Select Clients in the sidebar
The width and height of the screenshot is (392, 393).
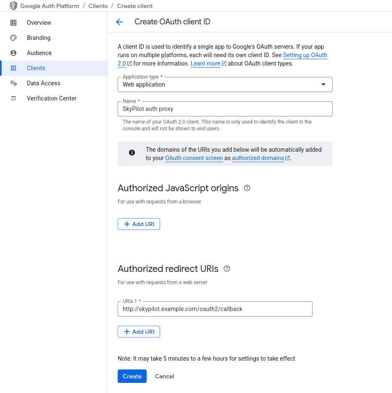click(x=54, y=68)
